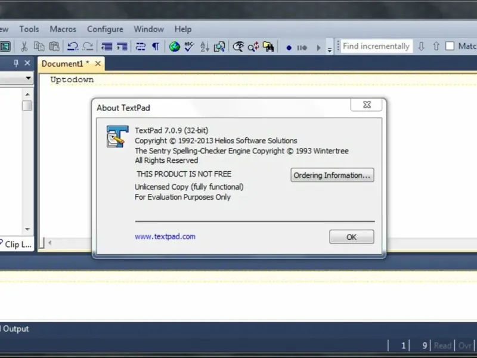Viewport: 477px width, 358px height.
Task: Find next with the down arrow
Action: (422, 47)
